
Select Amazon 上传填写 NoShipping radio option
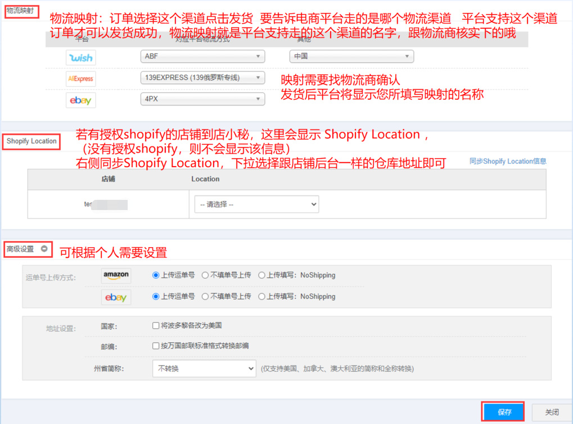coord(261,275)
